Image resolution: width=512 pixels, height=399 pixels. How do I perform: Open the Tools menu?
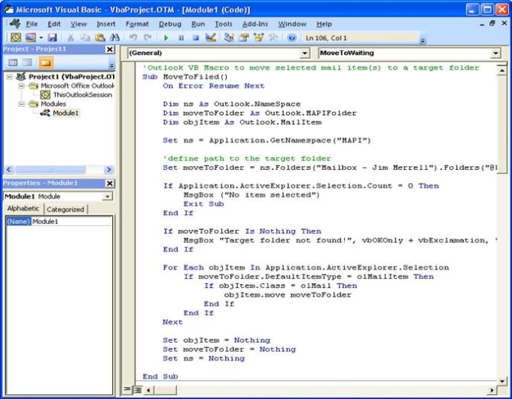click(224, 24)
